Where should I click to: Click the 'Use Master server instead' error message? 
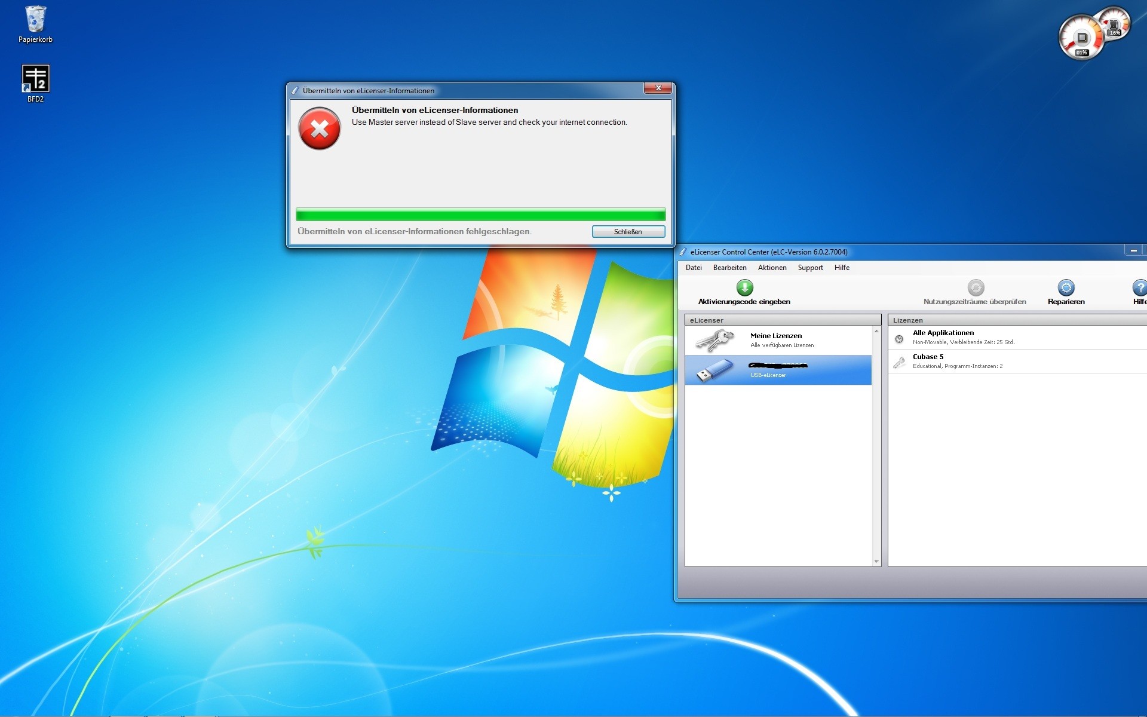[489, 122]
